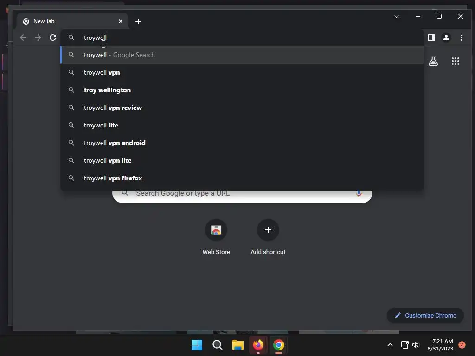475x356 pixels.
Task: Open the Google apps grid
Action: (x=456, y=62)
